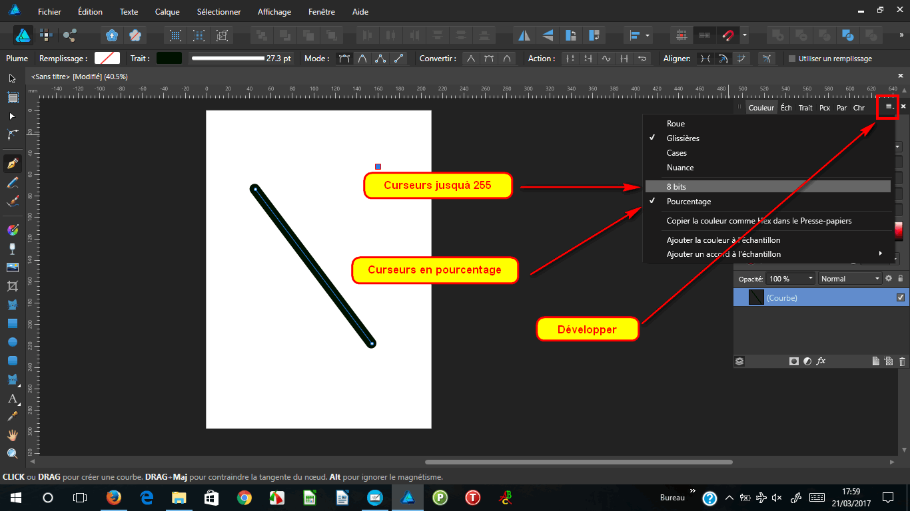Choose Pourcentage menu option
This screenshot has width=910, height=511.
[768, 202]
